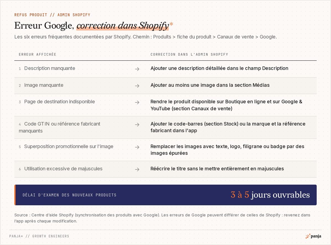Click the arrow beside Utilisation excessive de majuscules
Screen dimensions: 331x245
(x=137, y=169)
